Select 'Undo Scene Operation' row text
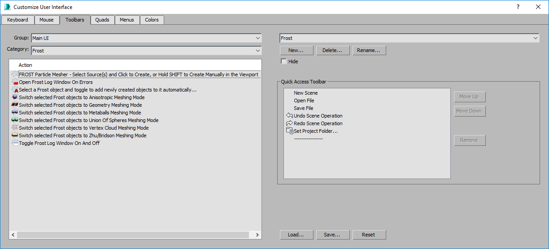Screen dimensions: 549x249 click(318, 116)
